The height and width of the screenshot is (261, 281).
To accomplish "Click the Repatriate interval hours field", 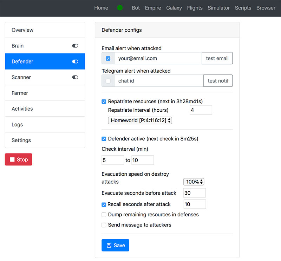I will (201, 110).
